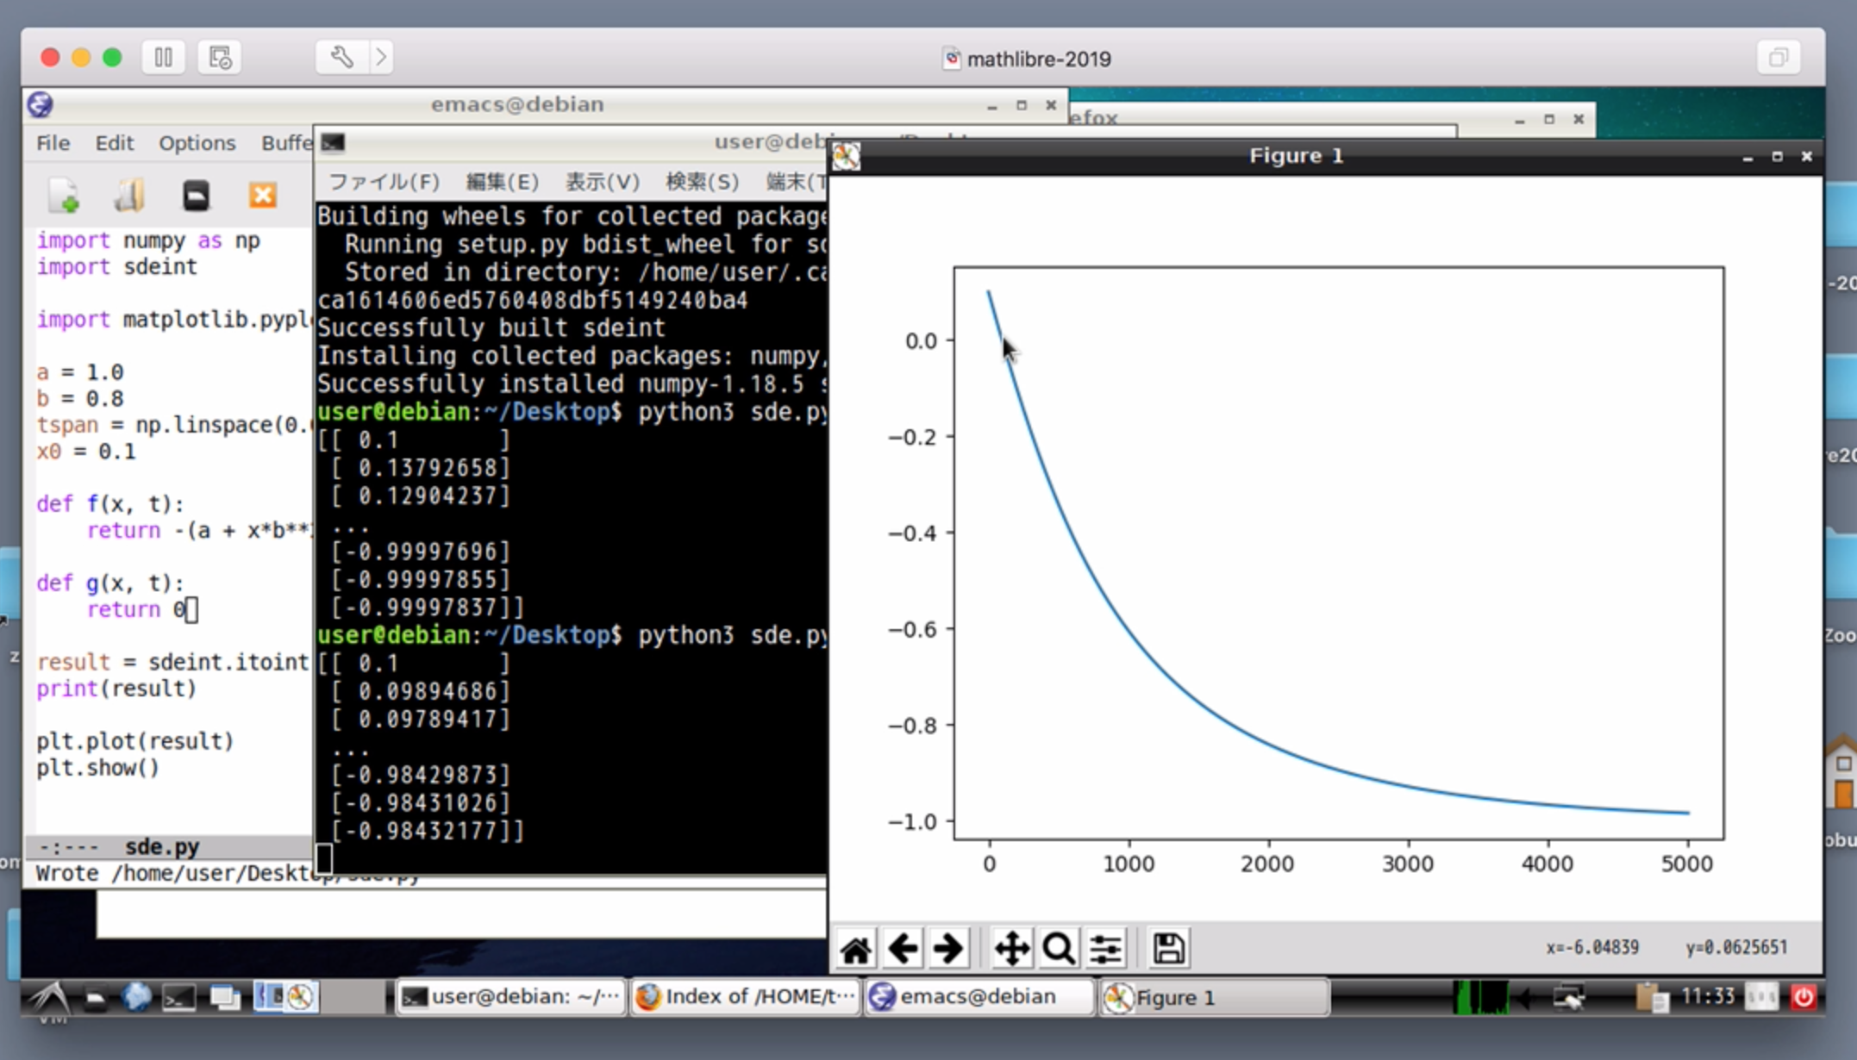
Task: Click the cursor position x=-6.04839 readout
Action: click(x=1592, y=948)
